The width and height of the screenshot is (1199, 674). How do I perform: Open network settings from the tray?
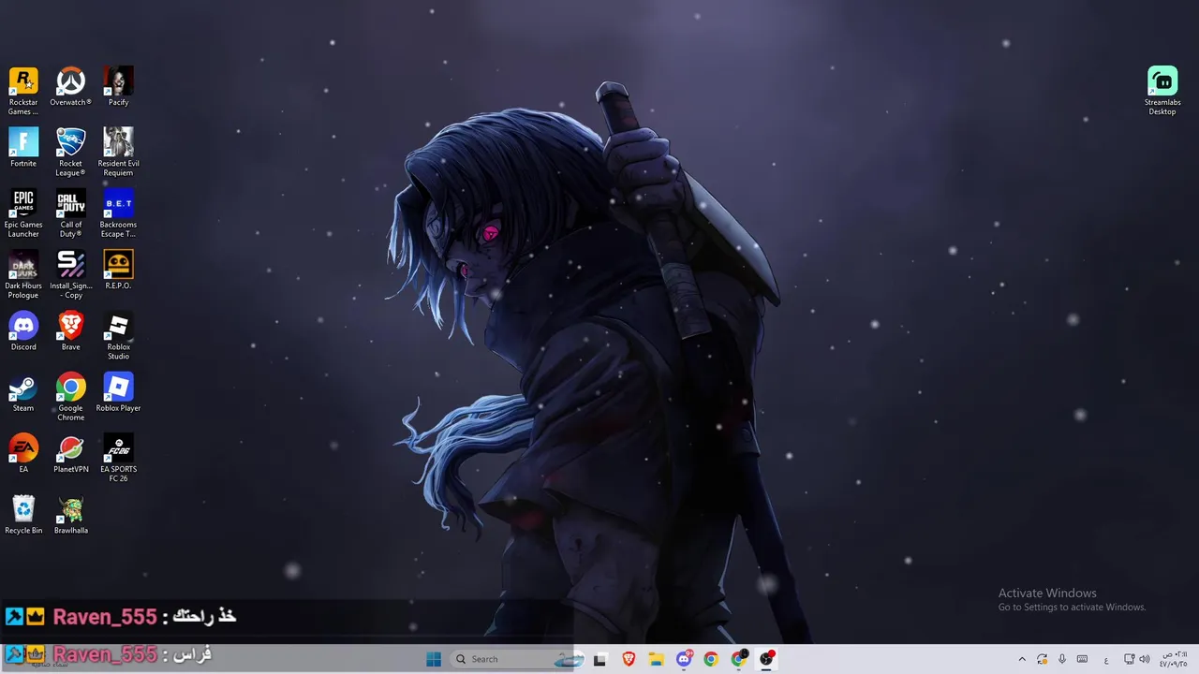(x=1130, y=659)
